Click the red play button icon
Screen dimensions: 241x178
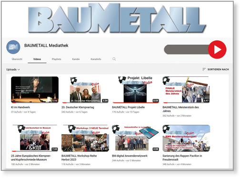217,49
